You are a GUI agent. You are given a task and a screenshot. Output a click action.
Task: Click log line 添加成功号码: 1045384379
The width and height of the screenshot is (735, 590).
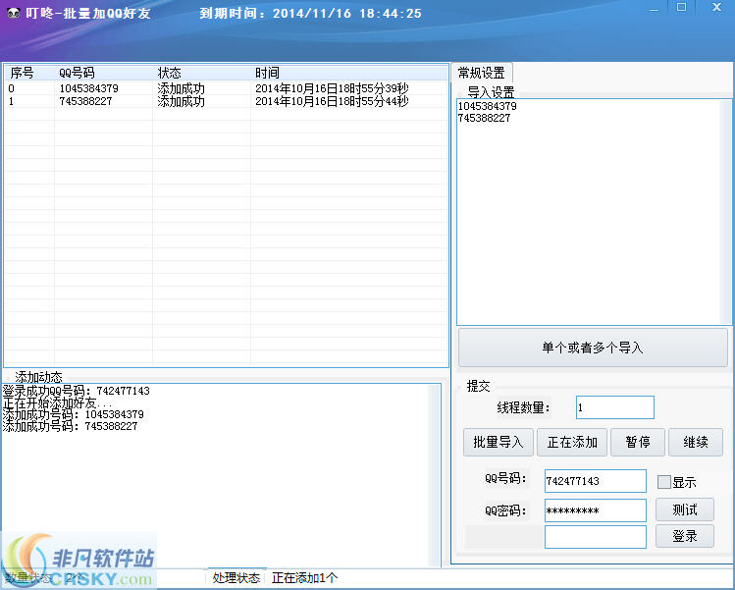[74, 414]
